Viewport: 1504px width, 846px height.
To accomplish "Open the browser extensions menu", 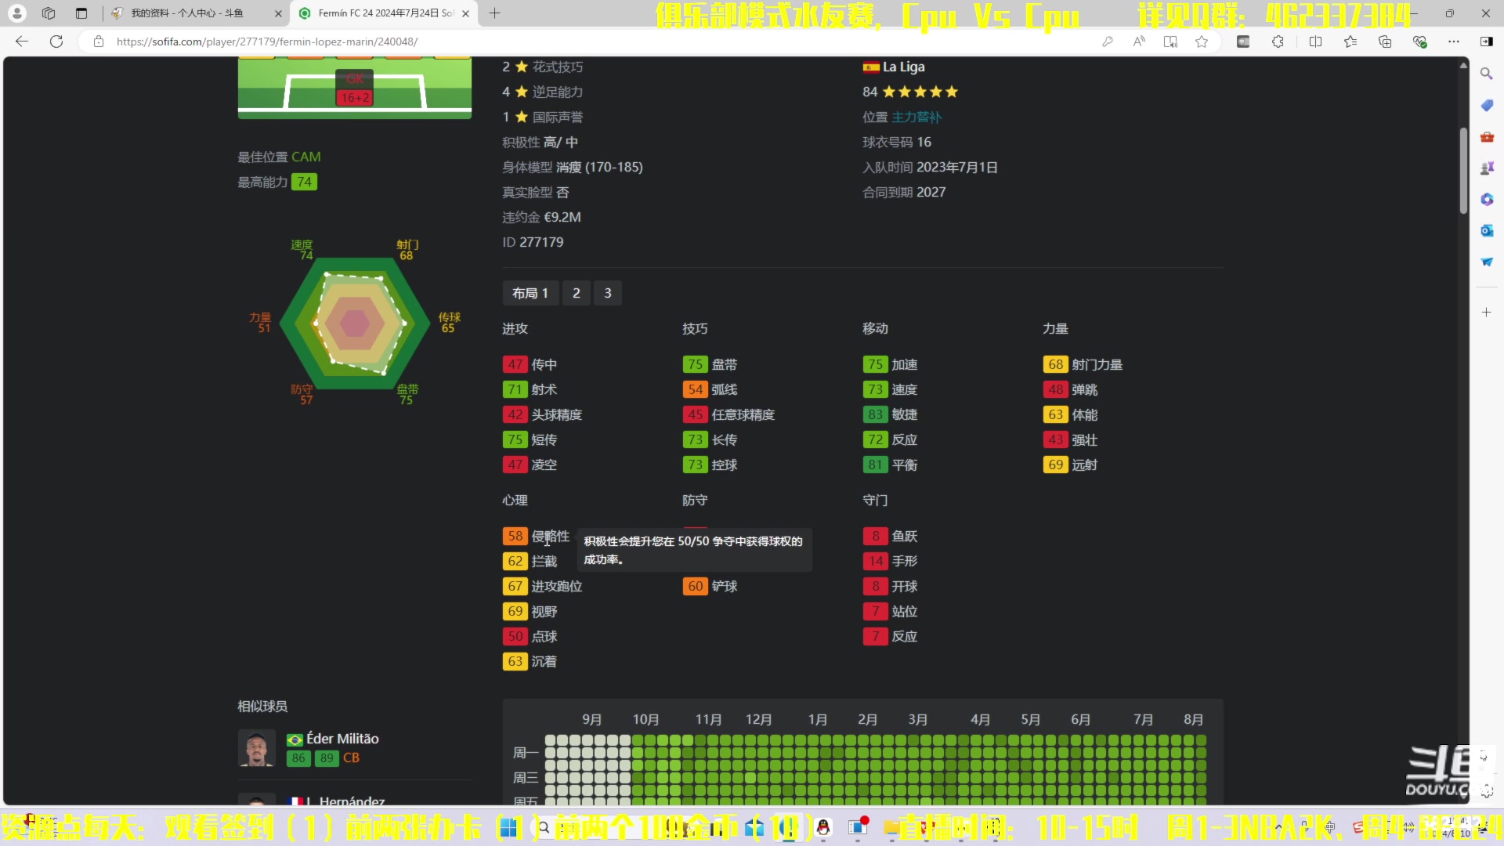I will tap(1278, 42).
